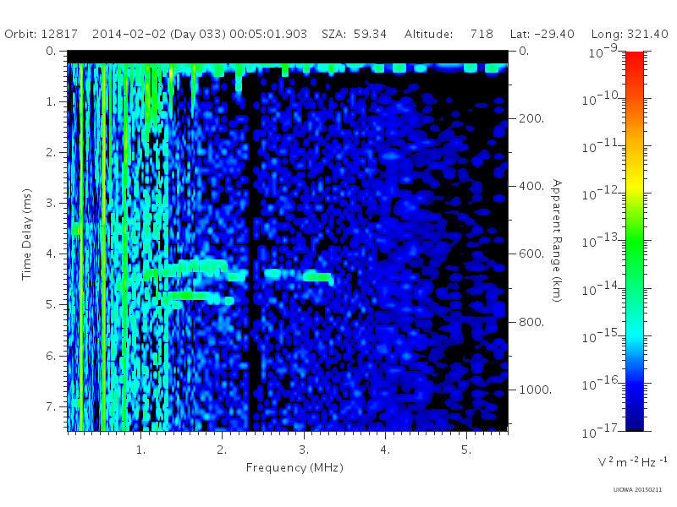Click the 10⁻¹⁷ color scale label
The image size is (677, 507).
tap(602, 431)
